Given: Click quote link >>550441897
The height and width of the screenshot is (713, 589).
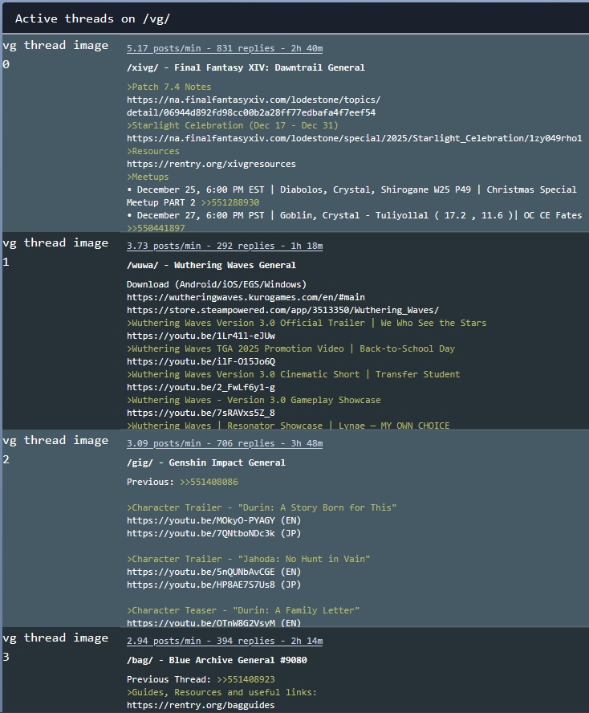Looking at the screenshot, I should (156, 228).
